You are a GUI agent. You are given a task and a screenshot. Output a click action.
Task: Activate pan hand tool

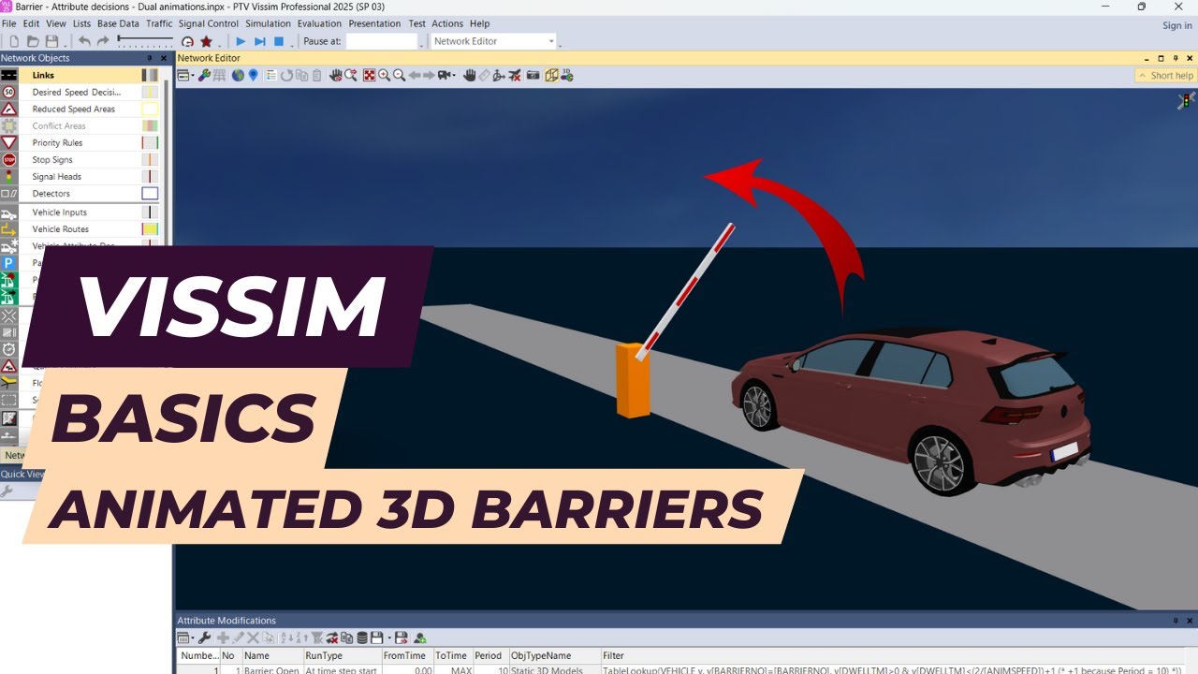pos(470,76)
